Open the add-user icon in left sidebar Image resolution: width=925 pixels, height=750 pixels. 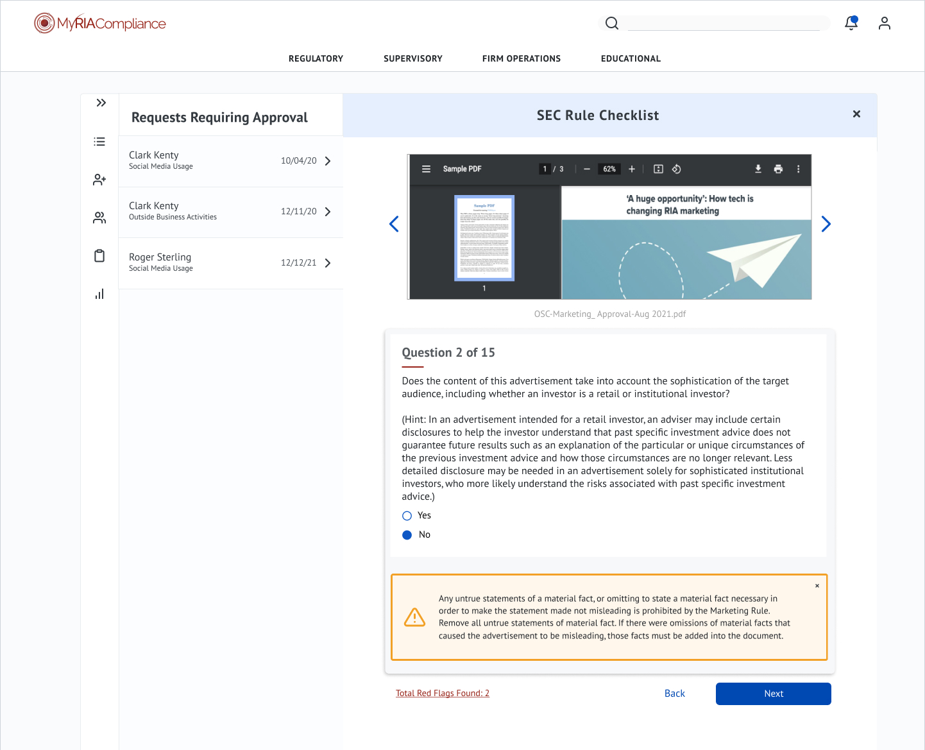pos(99,180)
